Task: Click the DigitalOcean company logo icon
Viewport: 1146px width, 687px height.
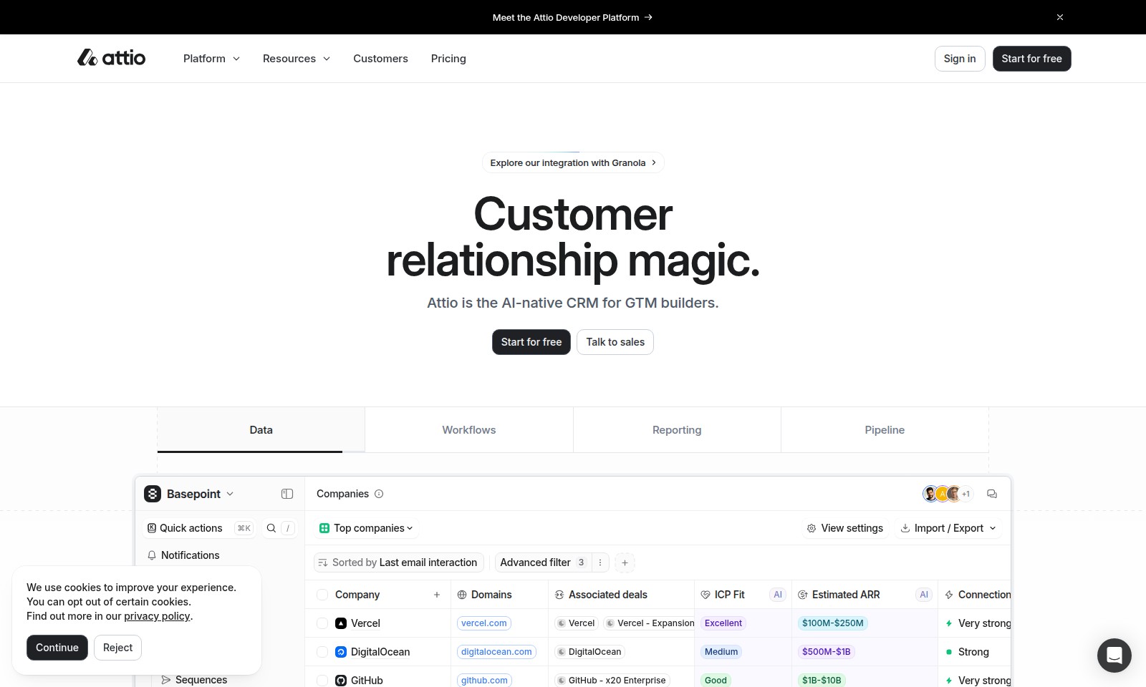Action: click(341, 652)
